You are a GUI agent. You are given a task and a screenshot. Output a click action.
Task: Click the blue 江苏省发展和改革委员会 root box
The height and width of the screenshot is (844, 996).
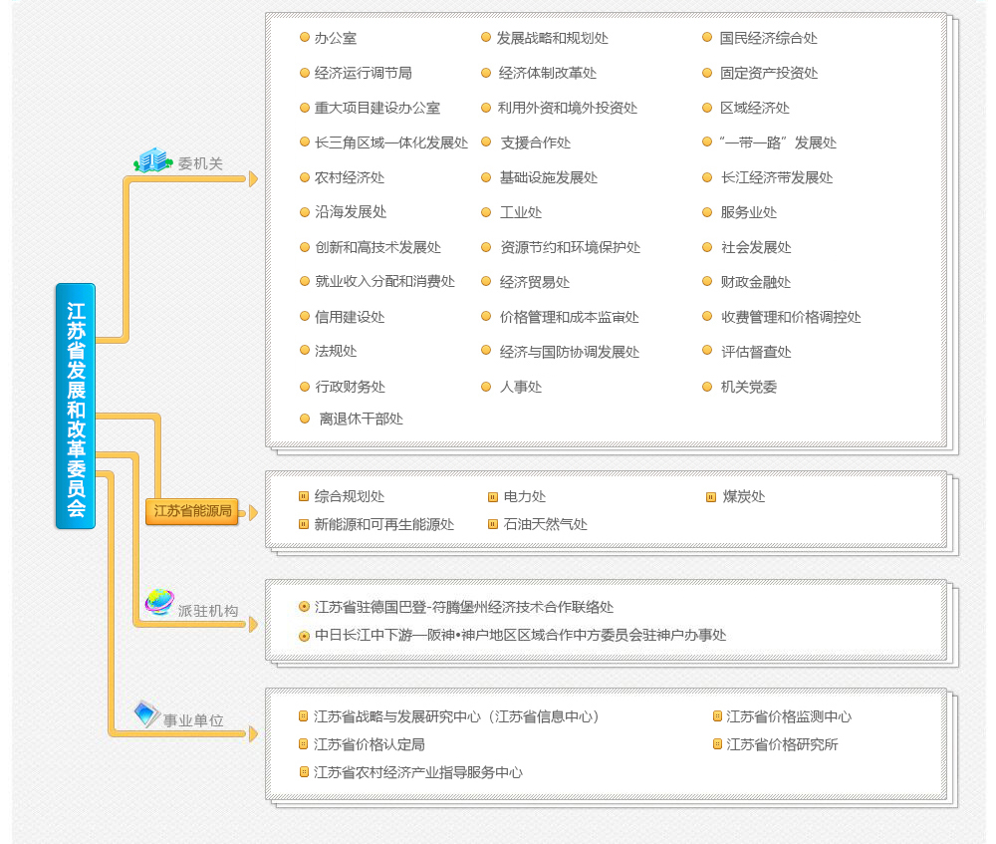pos(76,406)
